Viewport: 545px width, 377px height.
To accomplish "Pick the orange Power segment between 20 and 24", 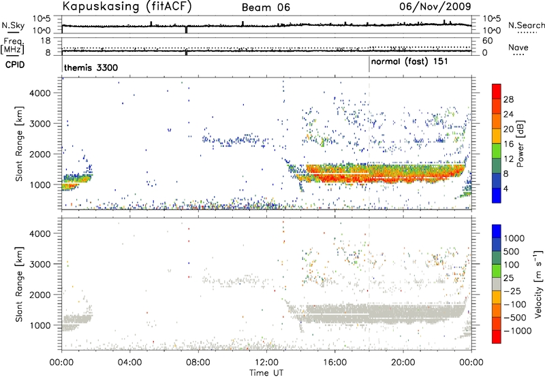I will point(497,122).
